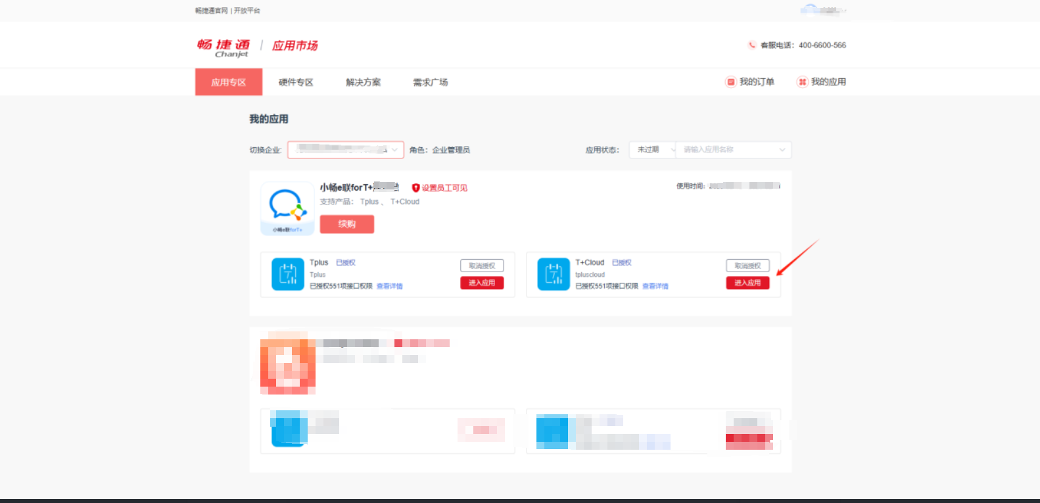Screen dimensions: 1040x503
Task: Click the 续购 renew button
Action: point(347,224)
